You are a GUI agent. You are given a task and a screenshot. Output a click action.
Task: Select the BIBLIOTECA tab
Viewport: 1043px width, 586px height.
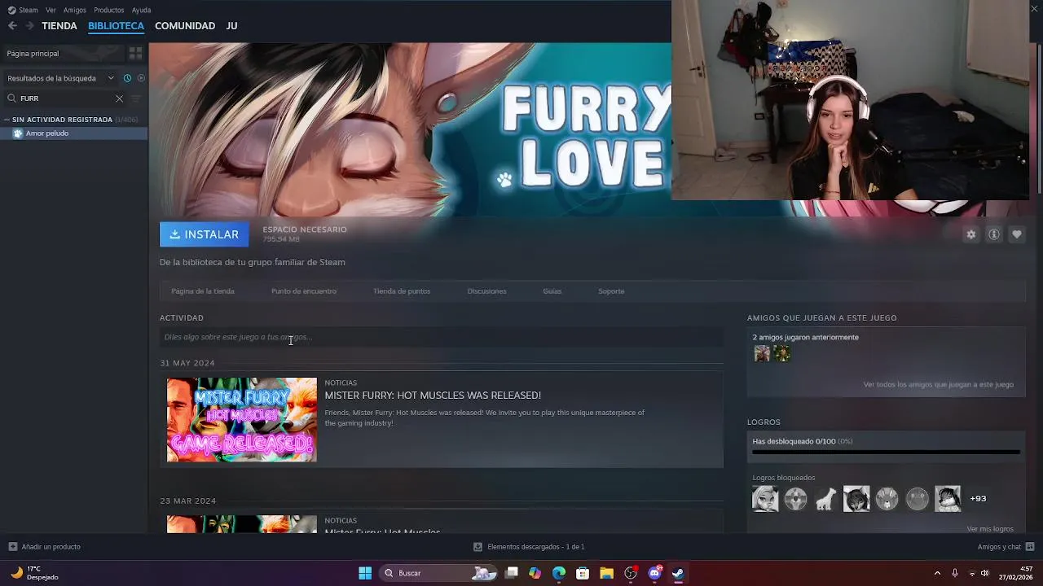tap(116, 26)
